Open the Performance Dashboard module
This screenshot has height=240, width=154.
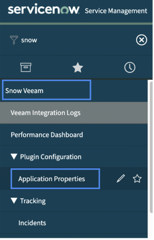click(x=74, y=135)
